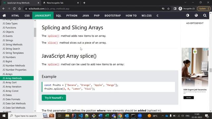Open ad info icon on advertisement
212x119 pixels.
tap(205, 49)
